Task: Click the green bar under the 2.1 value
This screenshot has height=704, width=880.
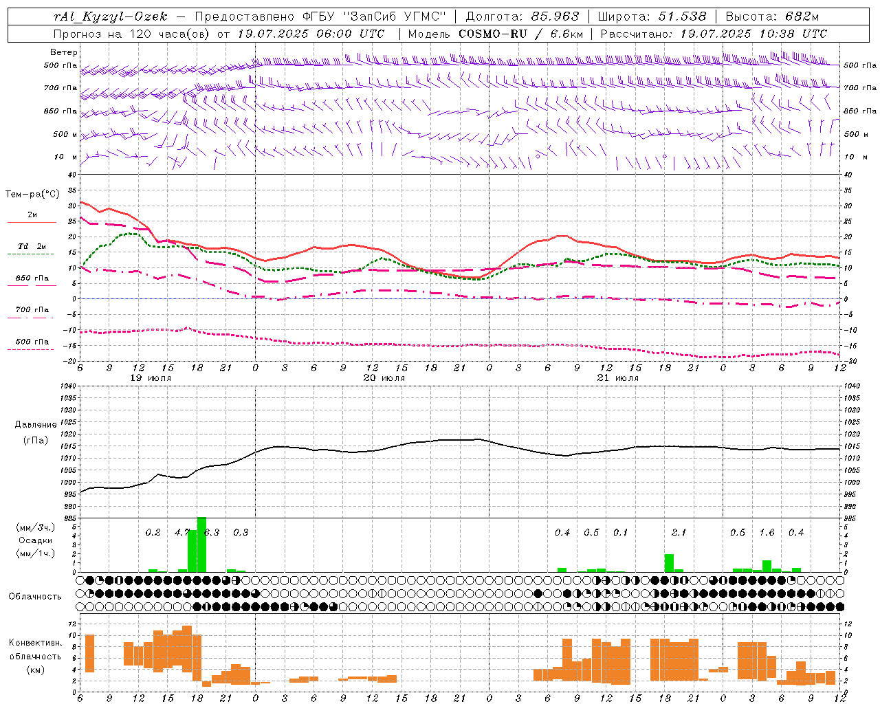Action: pos(669,563)
